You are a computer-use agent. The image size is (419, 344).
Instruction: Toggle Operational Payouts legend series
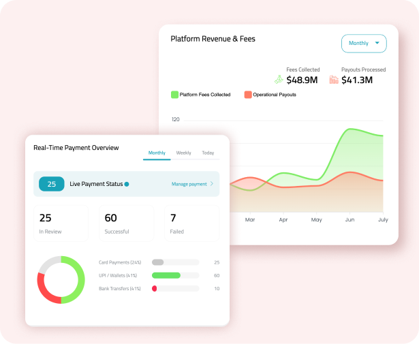(x=248, y=95)
